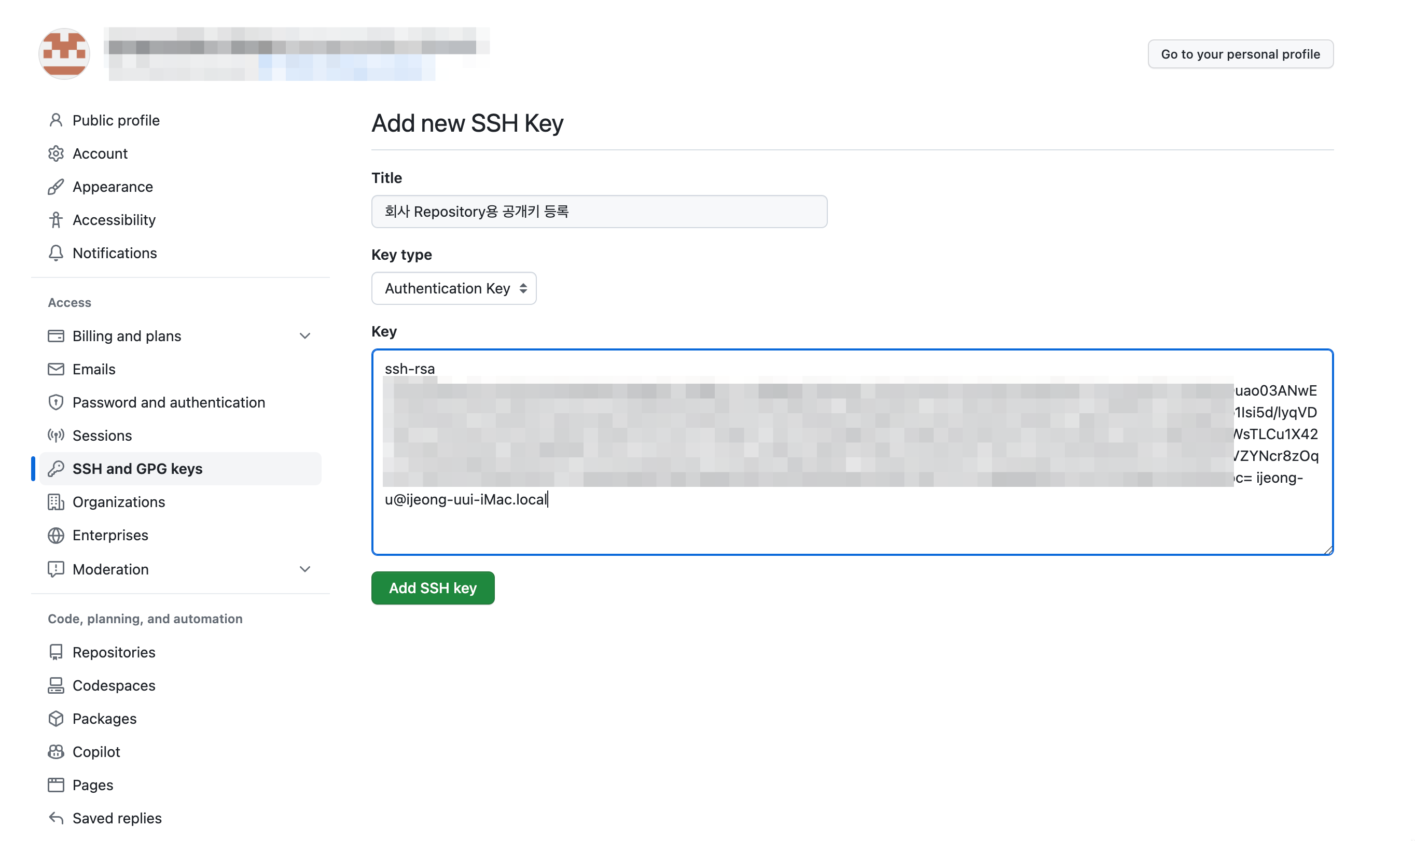Screen dimensions: 1415x841
Task: Open Password and authentication page
Action: 181,402
